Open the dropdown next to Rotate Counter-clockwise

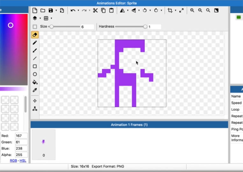click(150, 10)
